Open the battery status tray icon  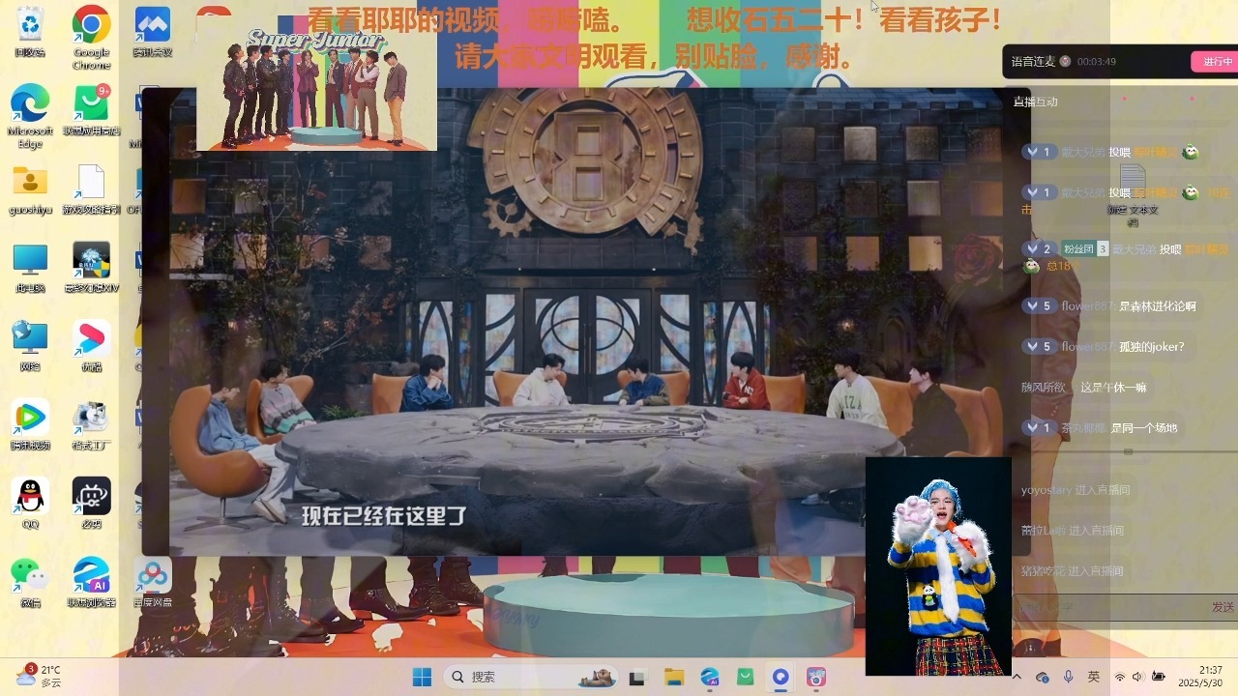point(1159,677)
